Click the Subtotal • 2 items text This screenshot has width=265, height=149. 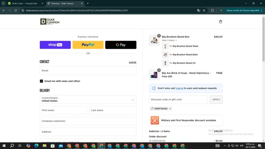point(159,131)
